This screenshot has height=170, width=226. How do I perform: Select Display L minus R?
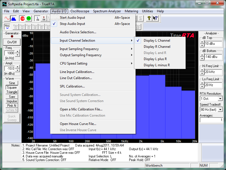(160, 65)
